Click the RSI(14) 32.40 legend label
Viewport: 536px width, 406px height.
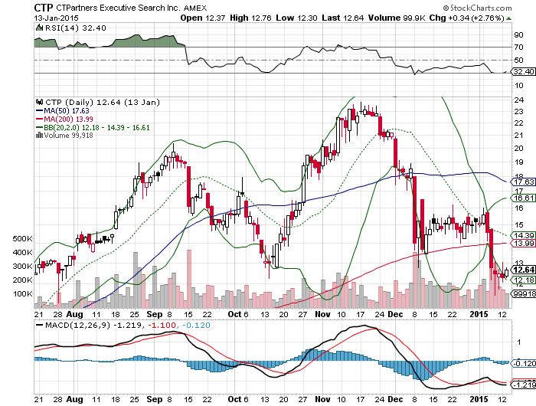76,28
